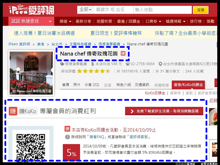Open 獎勵 in the navigation bar
Image resolution: width=220 pixels, height=165 pixels.
coord(210,21)
